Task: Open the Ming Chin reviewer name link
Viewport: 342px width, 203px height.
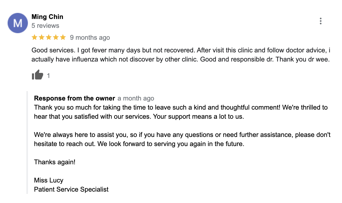Action: pyautogui.click(x=47, y=17)
